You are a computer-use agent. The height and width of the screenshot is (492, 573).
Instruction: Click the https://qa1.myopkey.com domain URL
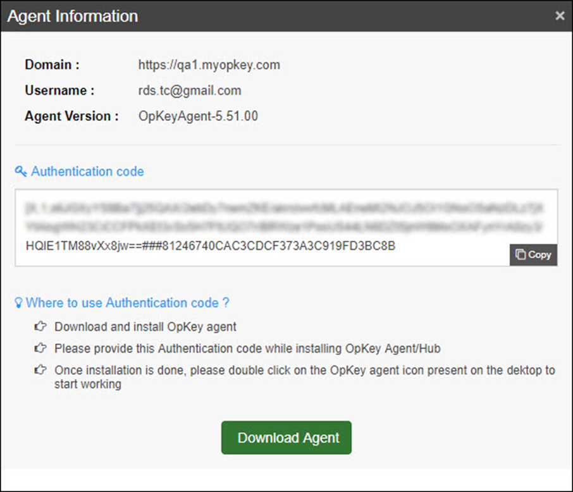209,65
